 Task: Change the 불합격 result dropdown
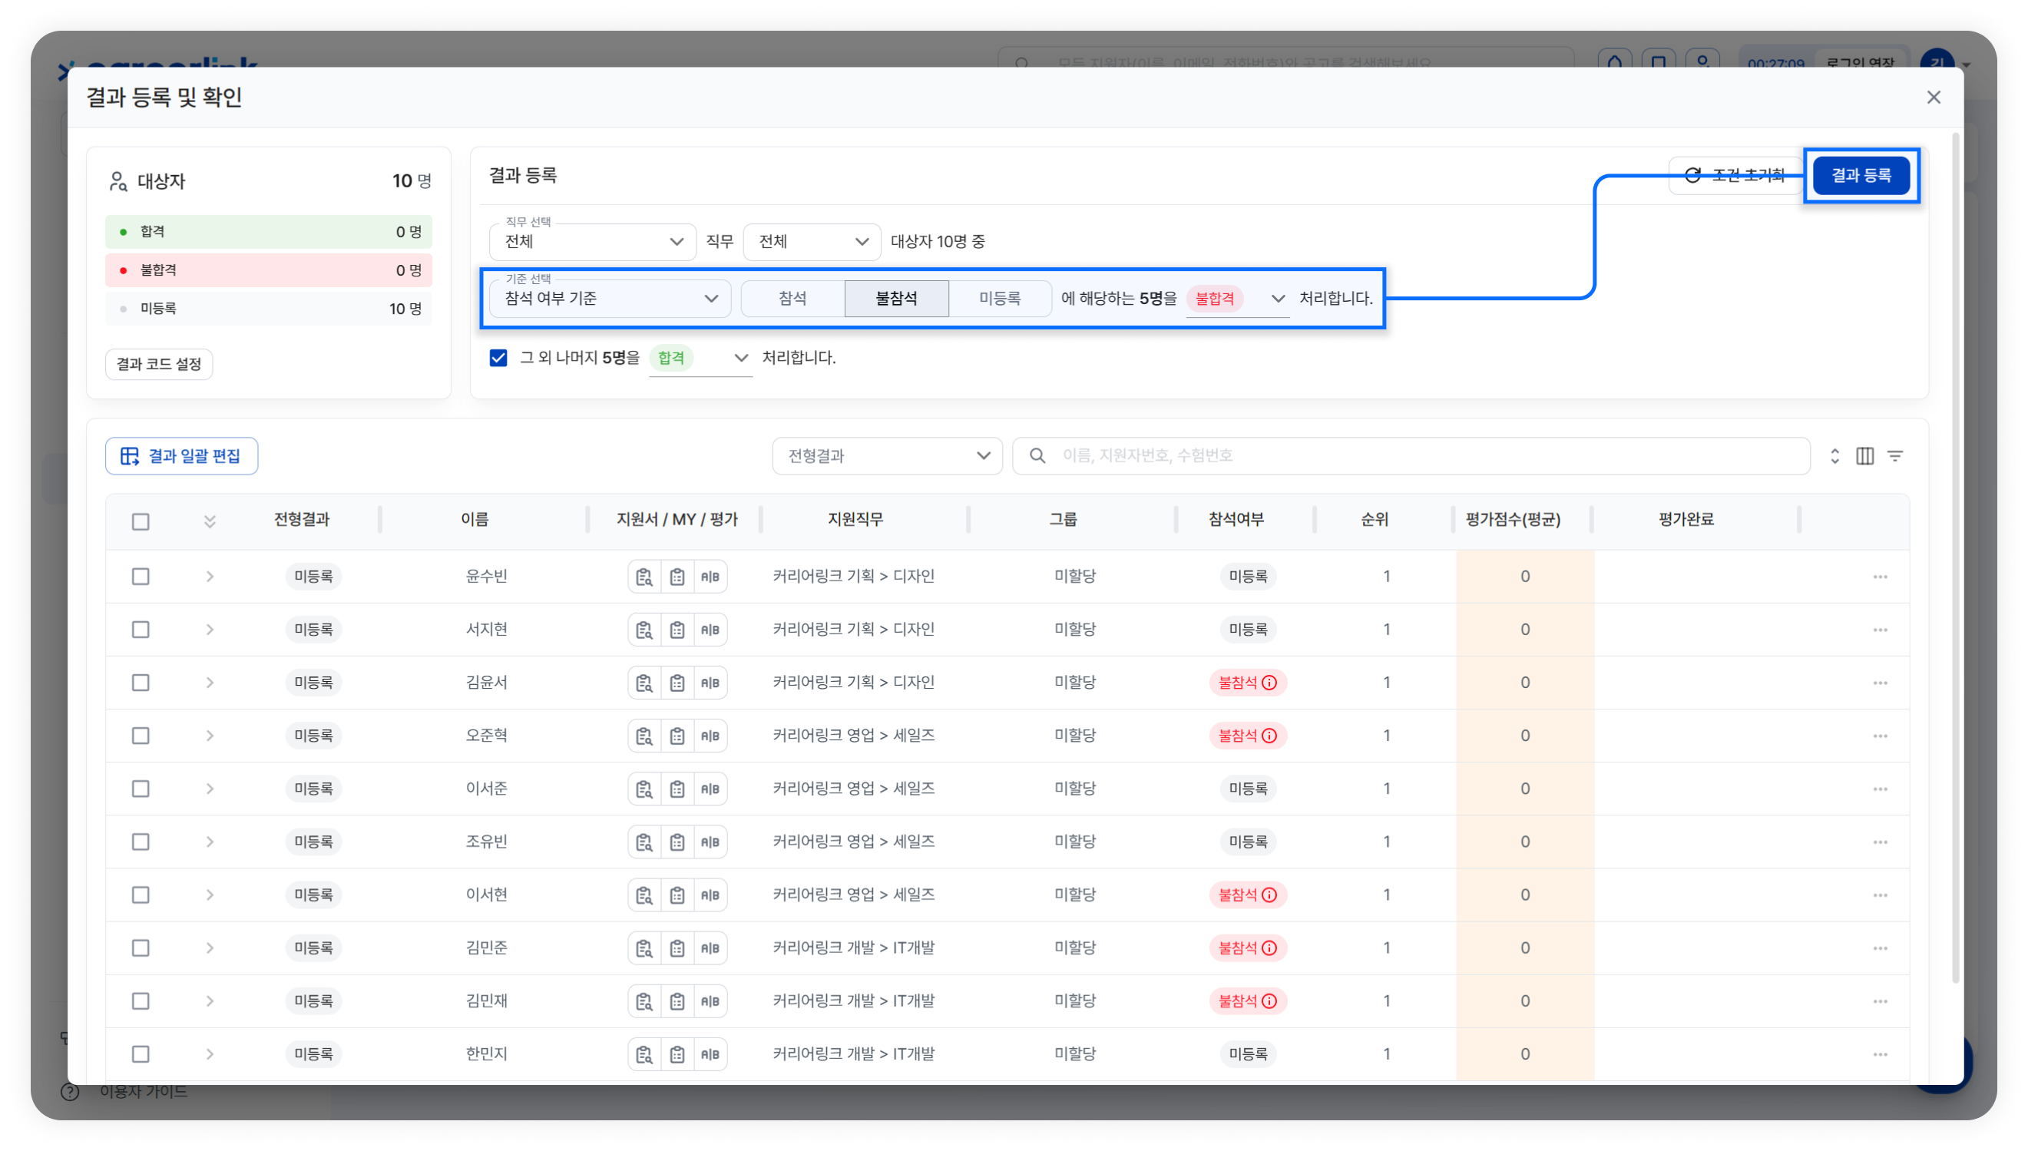pos(1238,298)
